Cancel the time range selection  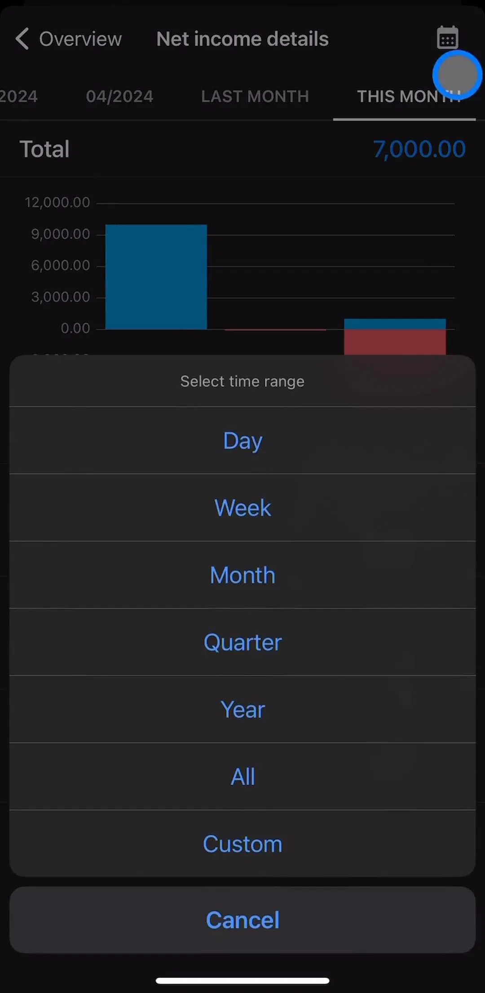(x=242, y=920)
